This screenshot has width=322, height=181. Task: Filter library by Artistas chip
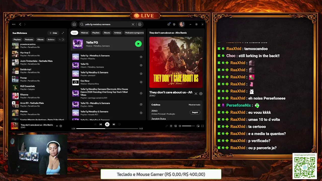click(x=51, y=39)
